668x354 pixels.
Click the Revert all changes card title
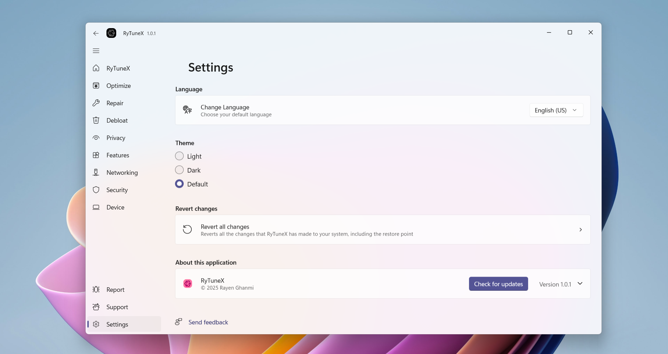[x=225, y=227]
